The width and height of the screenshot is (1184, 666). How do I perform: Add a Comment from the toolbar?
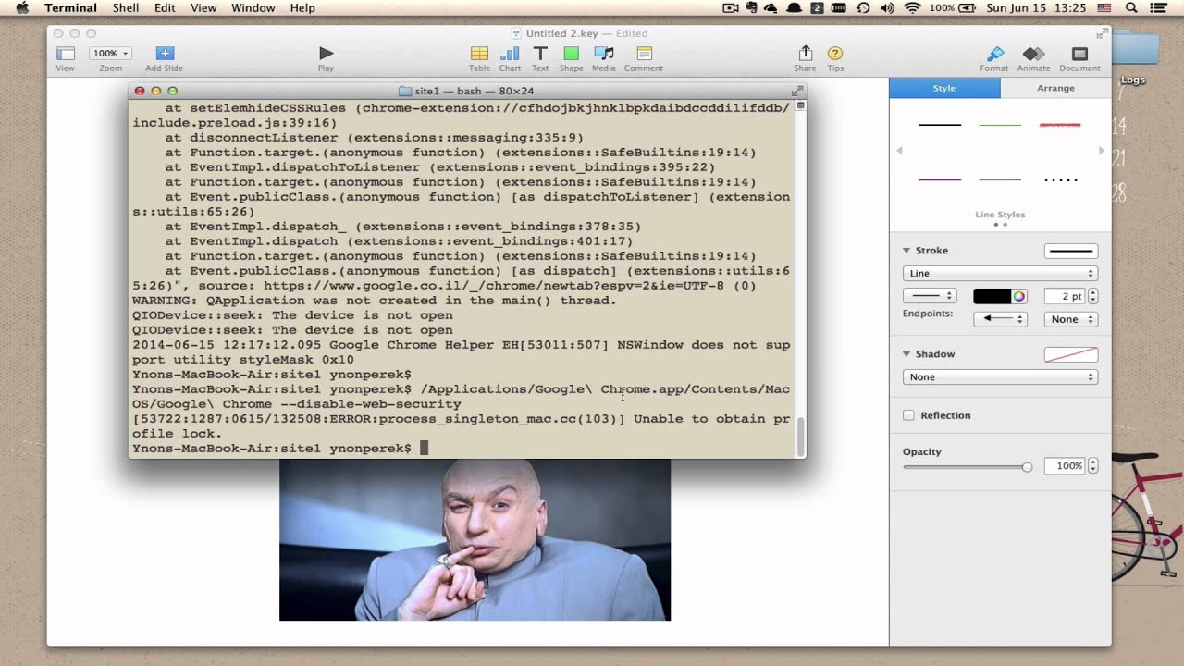644,58
